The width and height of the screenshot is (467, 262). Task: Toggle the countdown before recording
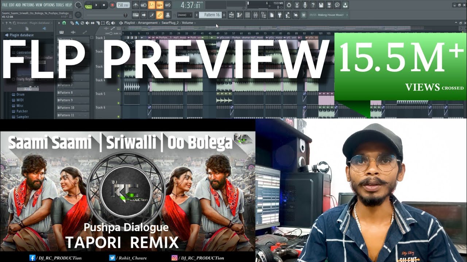151,5
